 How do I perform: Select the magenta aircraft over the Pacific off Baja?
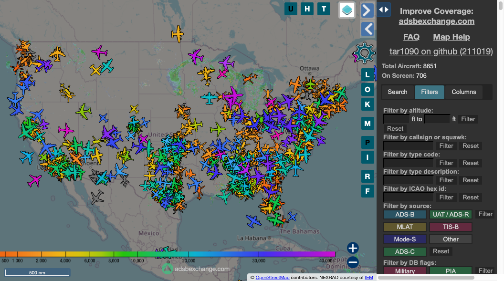click(x=34, y=180)
